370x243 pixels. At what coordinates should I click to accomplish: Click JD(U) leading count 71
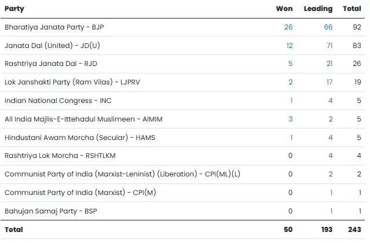(329, 46)
